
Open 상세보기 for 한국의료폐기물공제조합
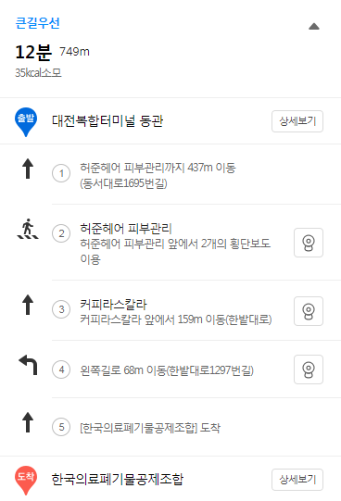pos(297,480)
